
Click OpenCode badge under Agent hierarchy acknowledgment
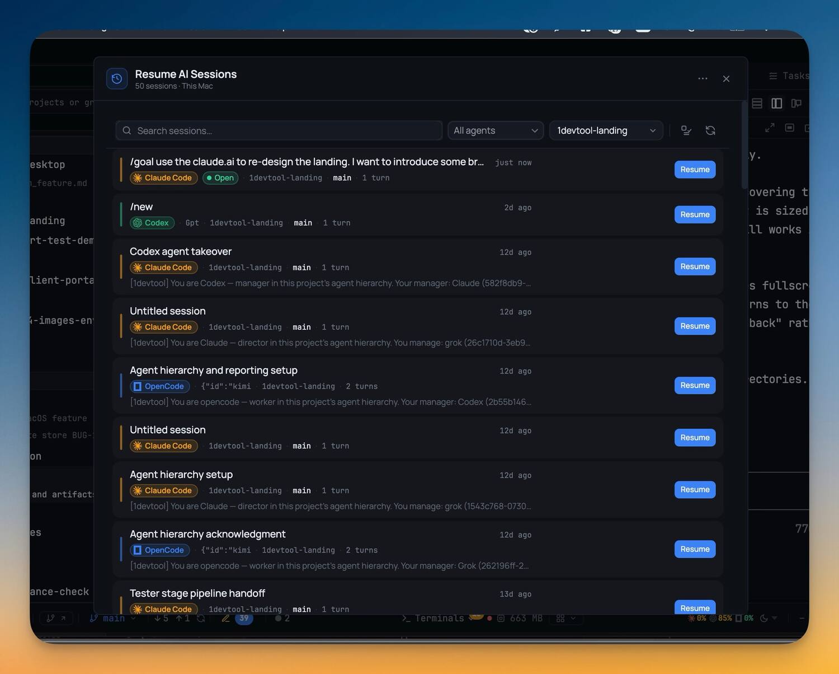(159, 550)
